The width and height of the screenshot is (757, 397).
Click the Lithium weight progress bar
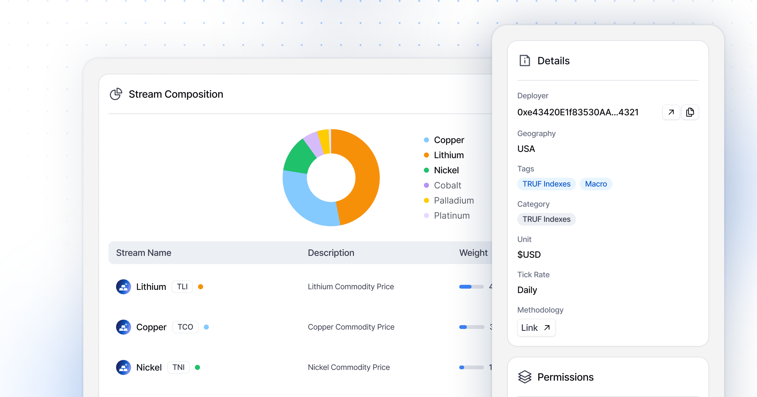point(471,287)
